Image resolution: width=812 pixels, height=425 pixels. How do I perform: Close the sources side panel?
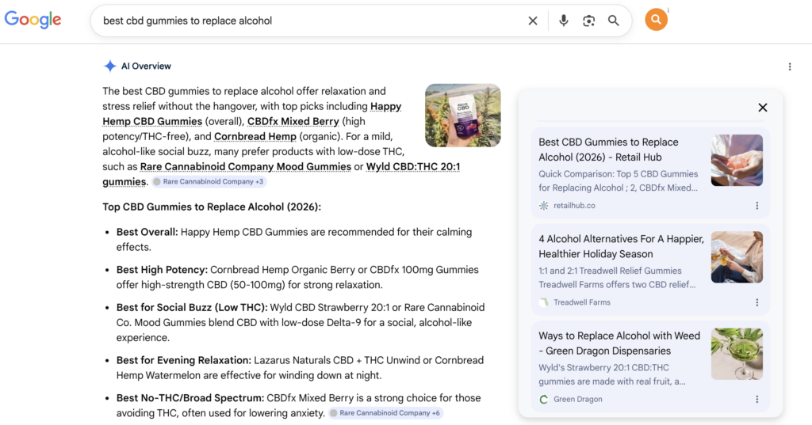coord(762,108)
